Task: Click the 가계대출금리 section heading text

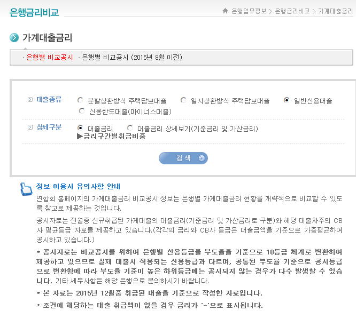Action: click(47, 37)
